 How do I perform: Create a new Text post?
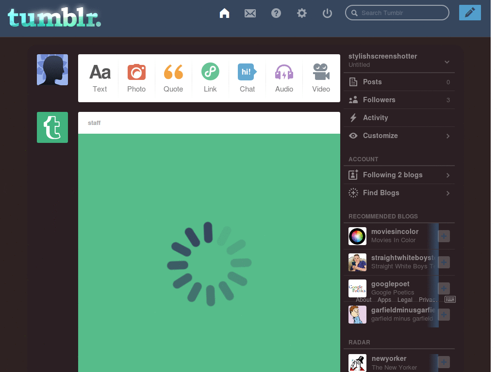(100, 78)
